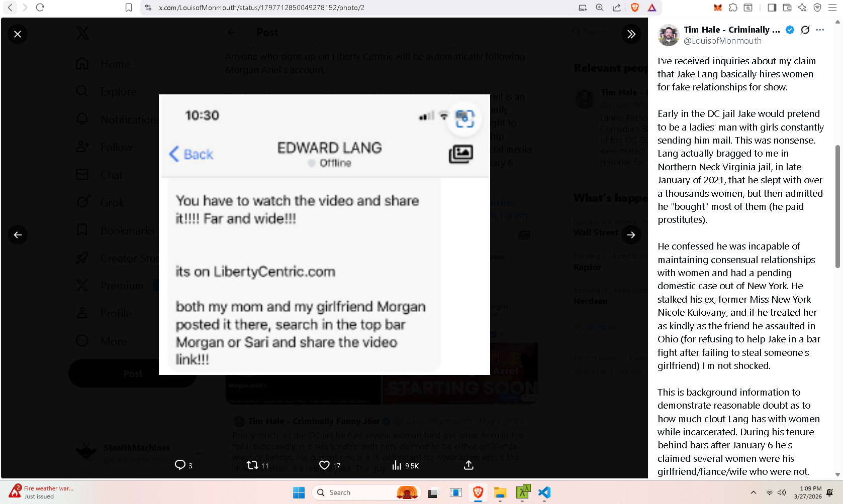Viewport: 843px width, 504px height.
Task: Repost this photo post
Action: pyautogui.click(x=257, y=465)
